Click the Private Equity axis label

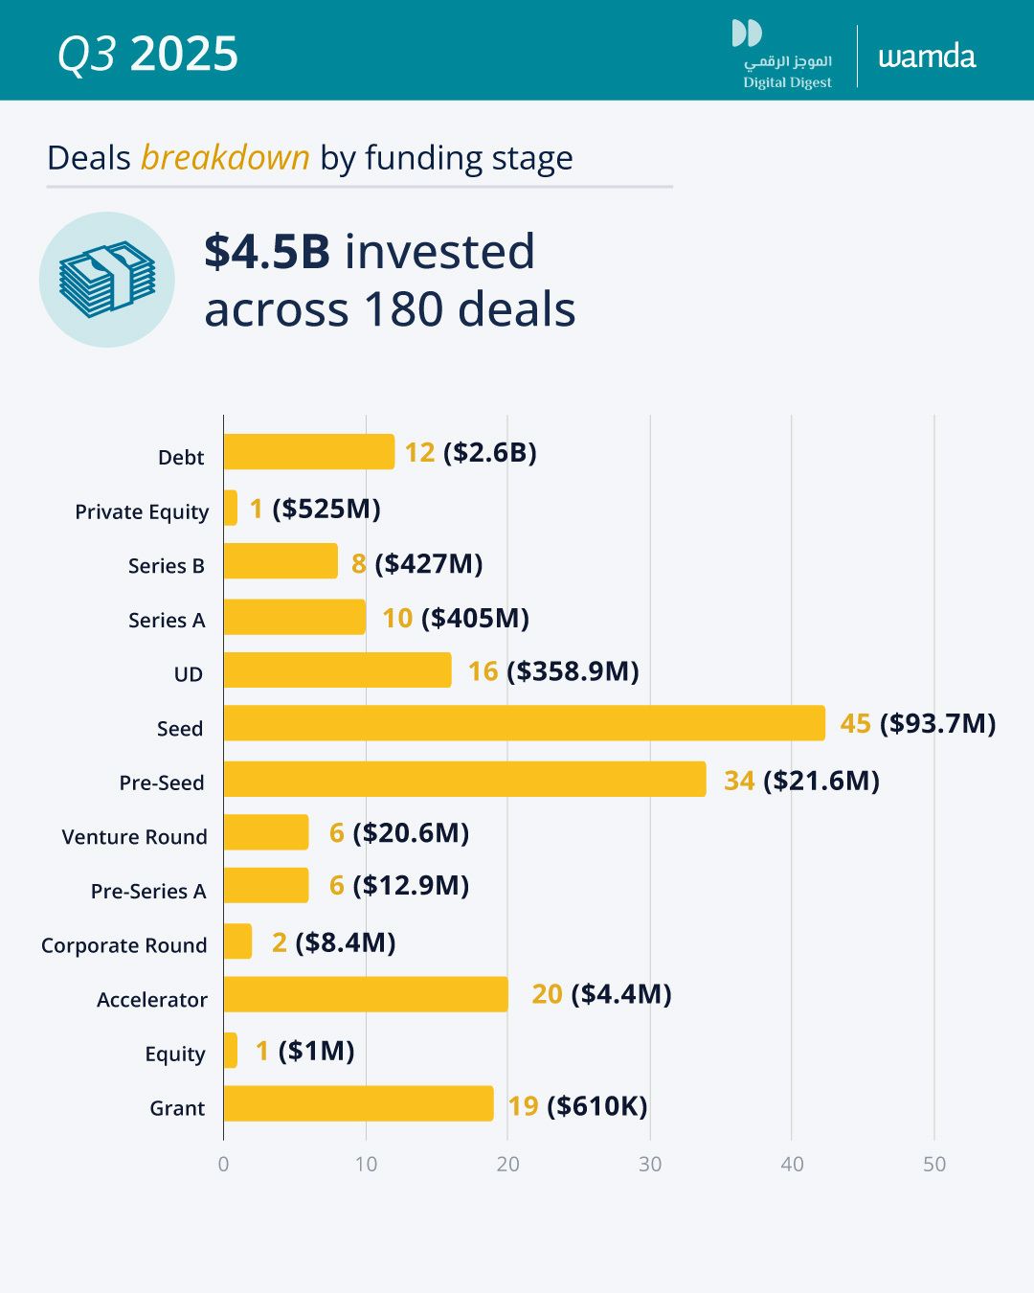(142, 512)
